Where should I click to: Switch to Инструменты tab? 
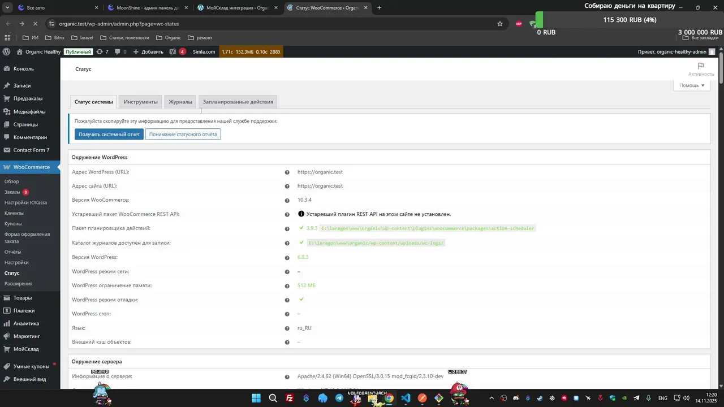click(140, 102)
